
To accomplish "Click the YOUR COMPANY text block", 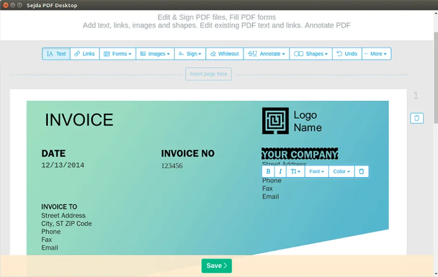I will coord(299,154).
